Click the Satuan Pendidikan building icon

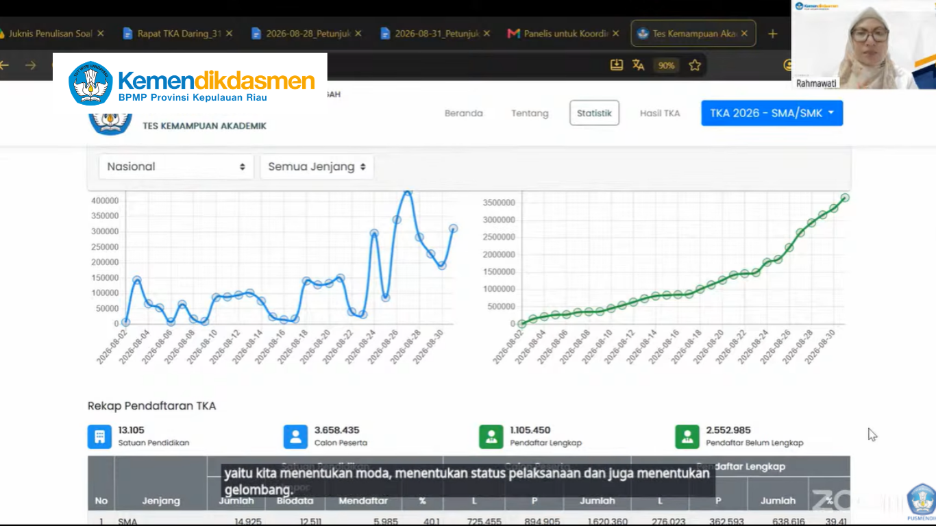pyautogui.click(x=99, y=436)
